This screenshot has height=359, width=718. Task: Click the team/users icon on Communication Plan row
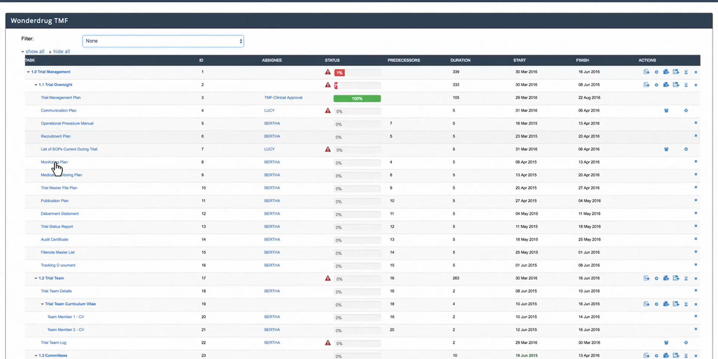point(666,110)
